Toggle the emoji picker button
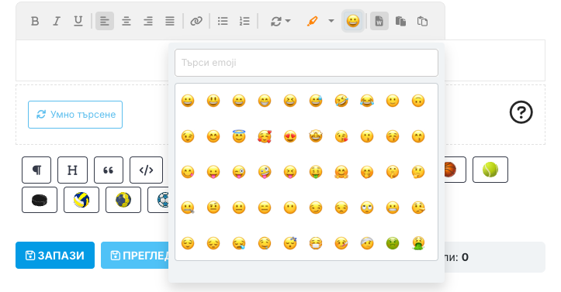Viewport: 561px width, 292px height. pyautogui.click(x=353, y=21)
